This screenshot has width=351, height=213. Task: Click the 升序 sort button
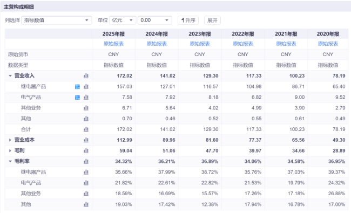(188, 20)
